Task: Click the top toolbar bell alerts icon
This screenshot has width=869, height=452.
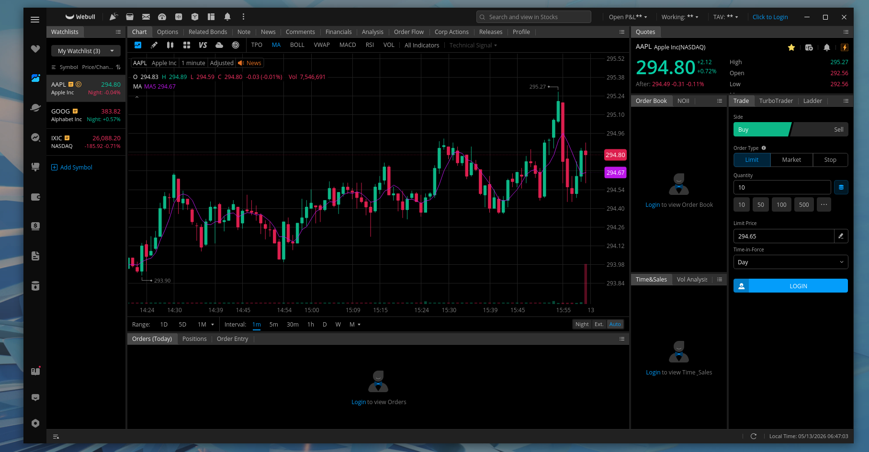Action: (x=227, y=17)
